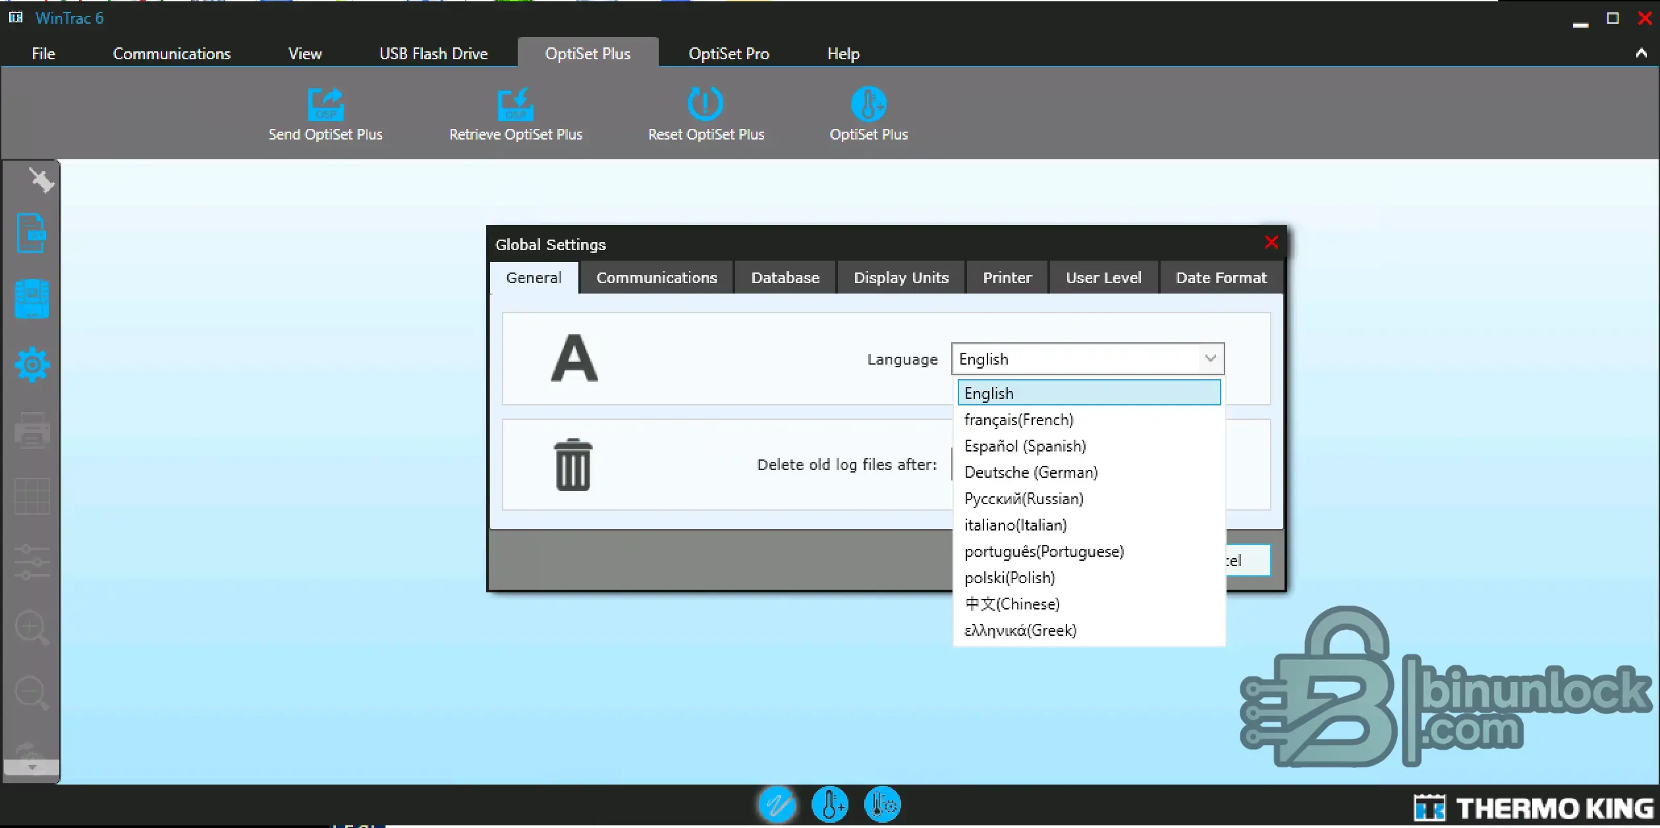
Task: Click the thermometer plus icon in the bottom bar
Action: pos(829,804)
